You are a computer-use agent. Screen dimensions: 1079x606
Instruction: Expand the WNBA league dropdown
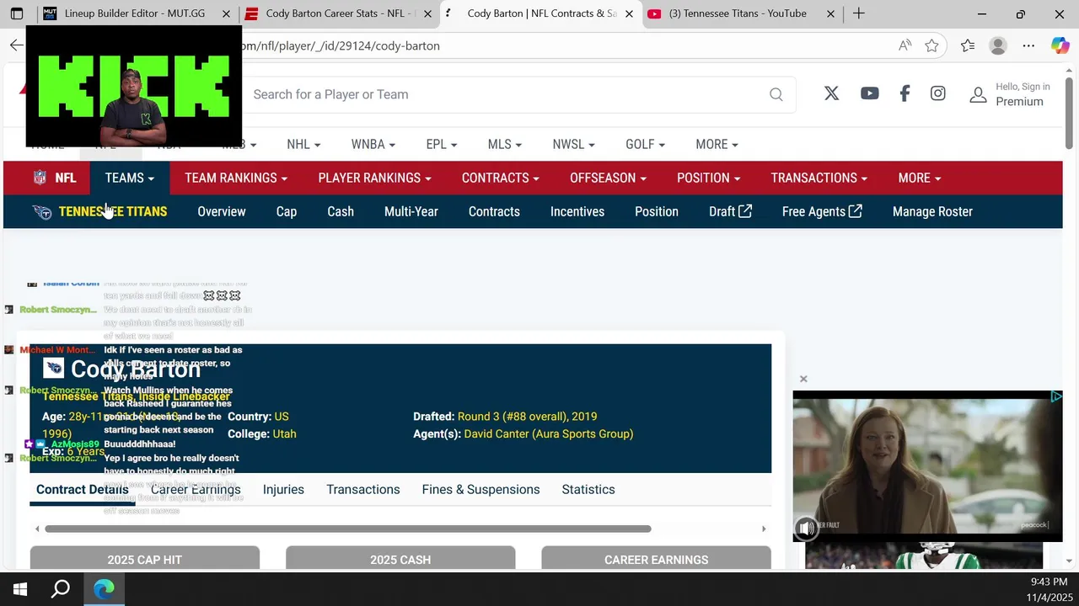[x=373, y=144]
